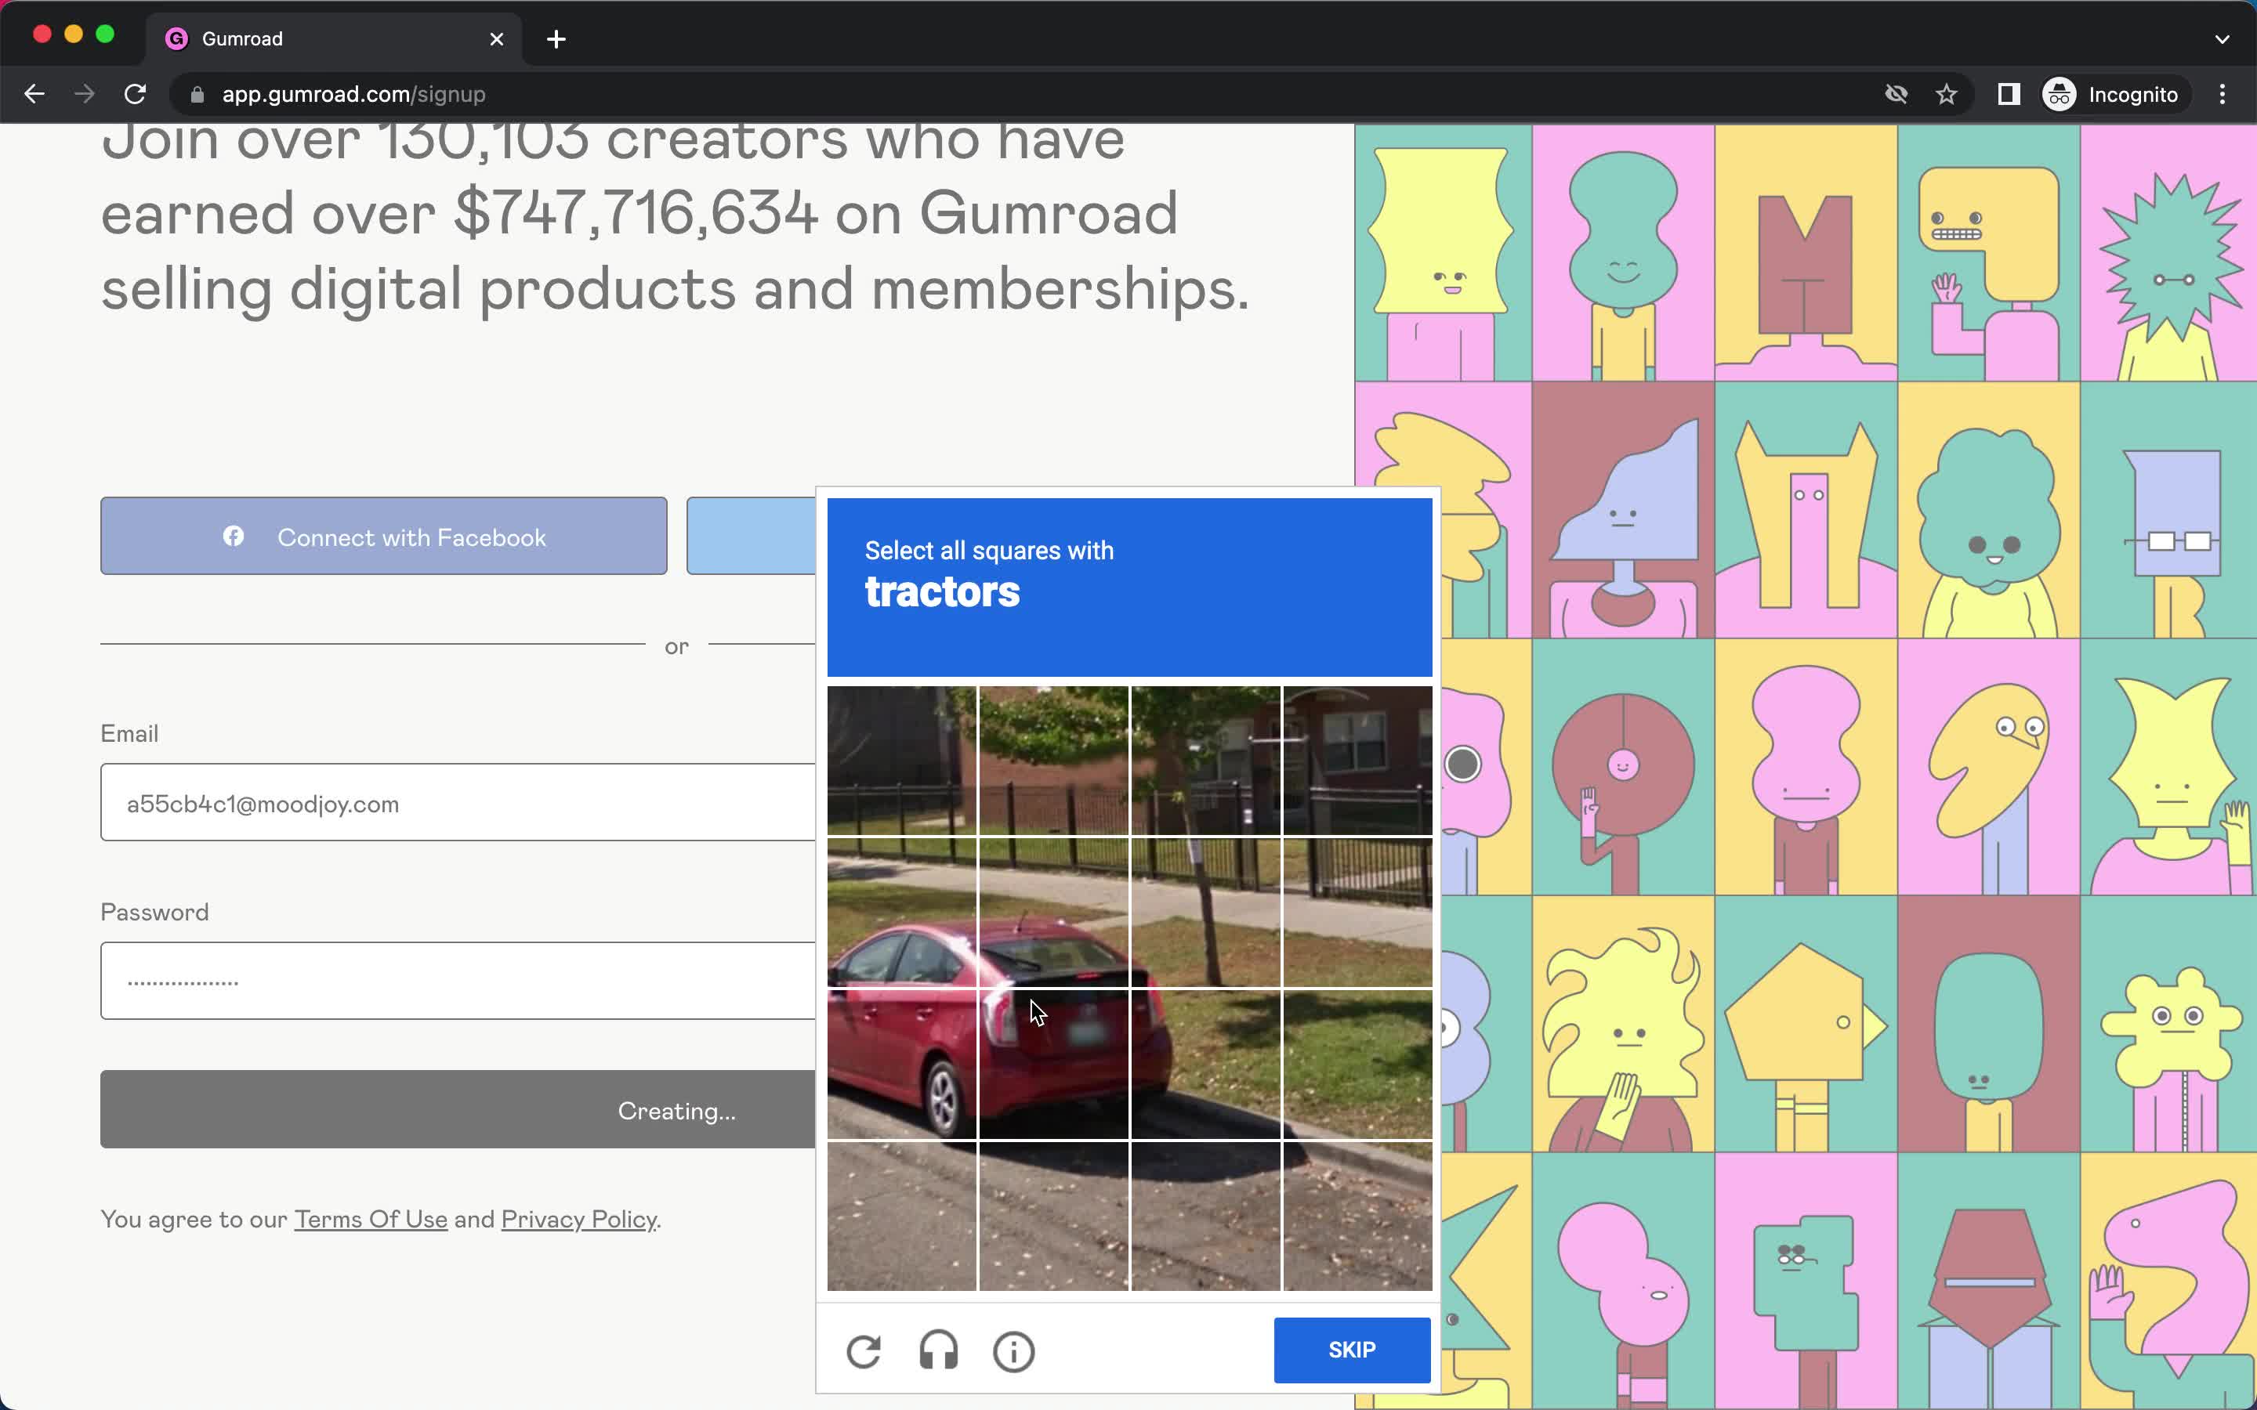
Task: Click the minimize yellow window button
Action: 74,34
